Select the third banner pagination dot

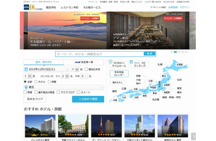coord(179,52)
